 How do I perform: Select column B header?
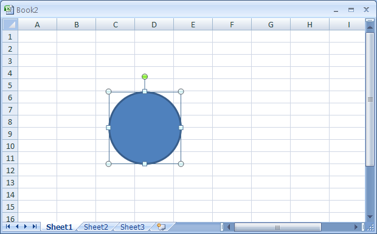tap(77, 24)
